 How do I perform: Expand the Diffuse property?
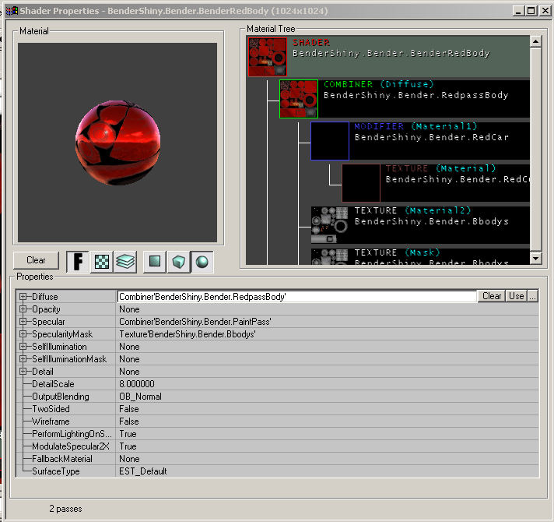(23, 297)
